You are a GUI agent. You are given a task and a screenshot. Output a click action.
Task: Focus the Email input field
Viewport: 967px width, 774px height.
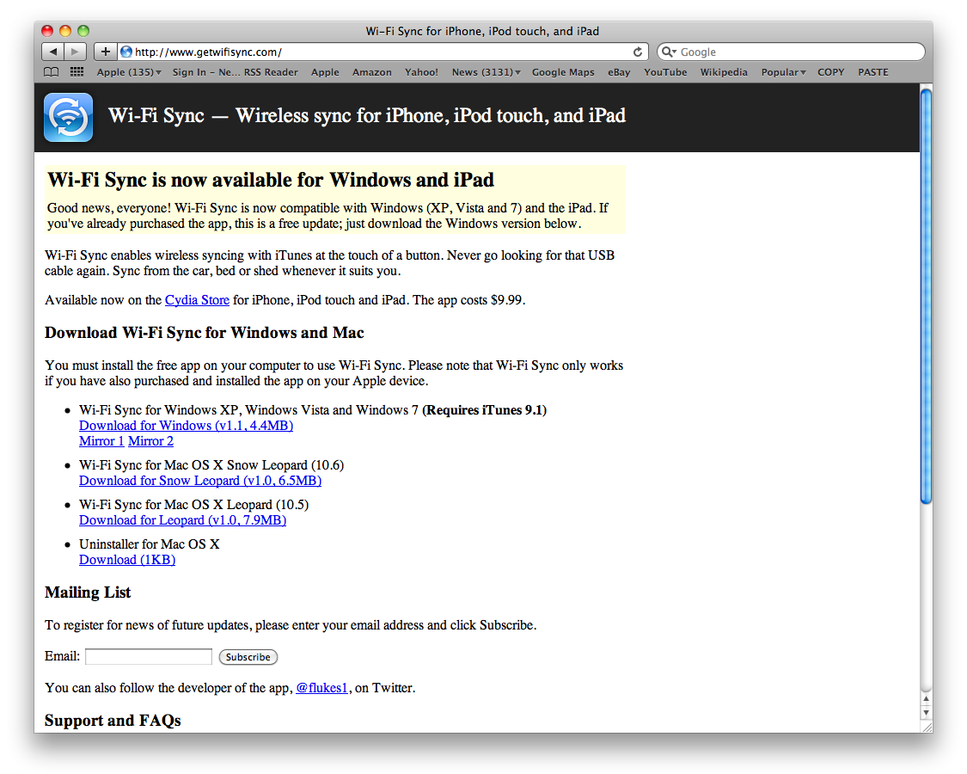point(149,656)
